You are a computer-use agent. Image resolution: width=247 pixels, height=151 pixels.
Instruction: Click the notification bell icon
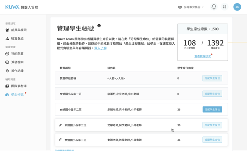tap(214, 7)
